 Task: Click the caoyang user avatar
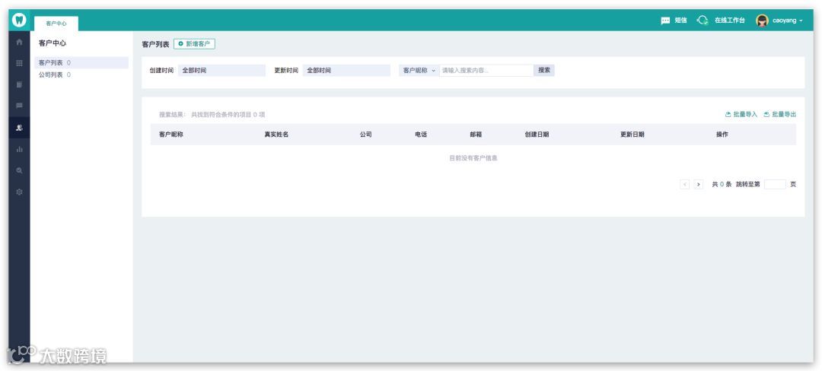tap(762, 21)
